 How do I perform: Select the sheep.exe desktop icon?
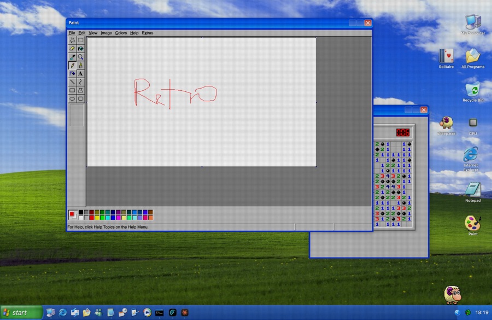coord(446,126)
